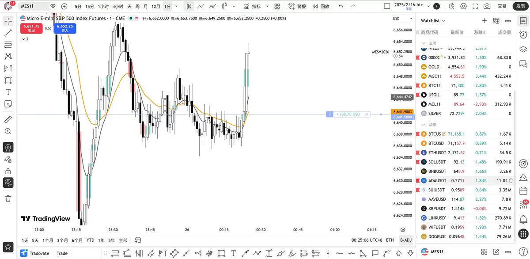This screenshot has height=259, width=530.
Task: Click the zoom in tool
Action: point(8,131)
